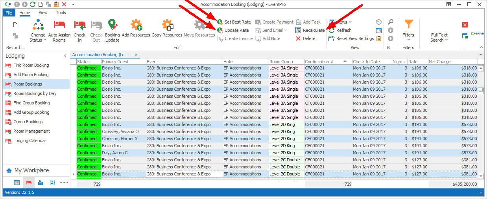This screenshot has width=487, height=199.
Task: Open the File menu
Action: point(9,13)
